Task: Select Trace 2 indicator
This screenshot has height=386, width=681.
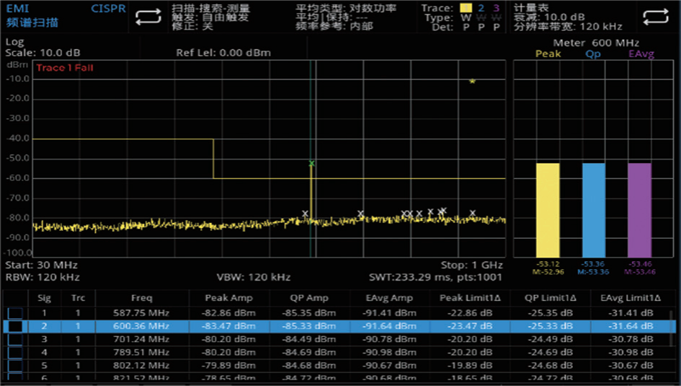Action: click(x=481, y=8)
